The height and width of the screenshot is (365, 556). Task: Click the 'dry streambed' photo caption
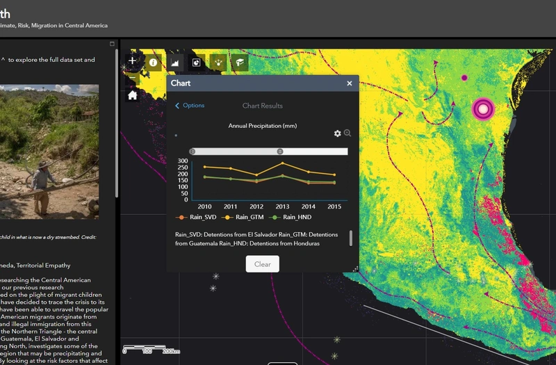pos(48,237)
